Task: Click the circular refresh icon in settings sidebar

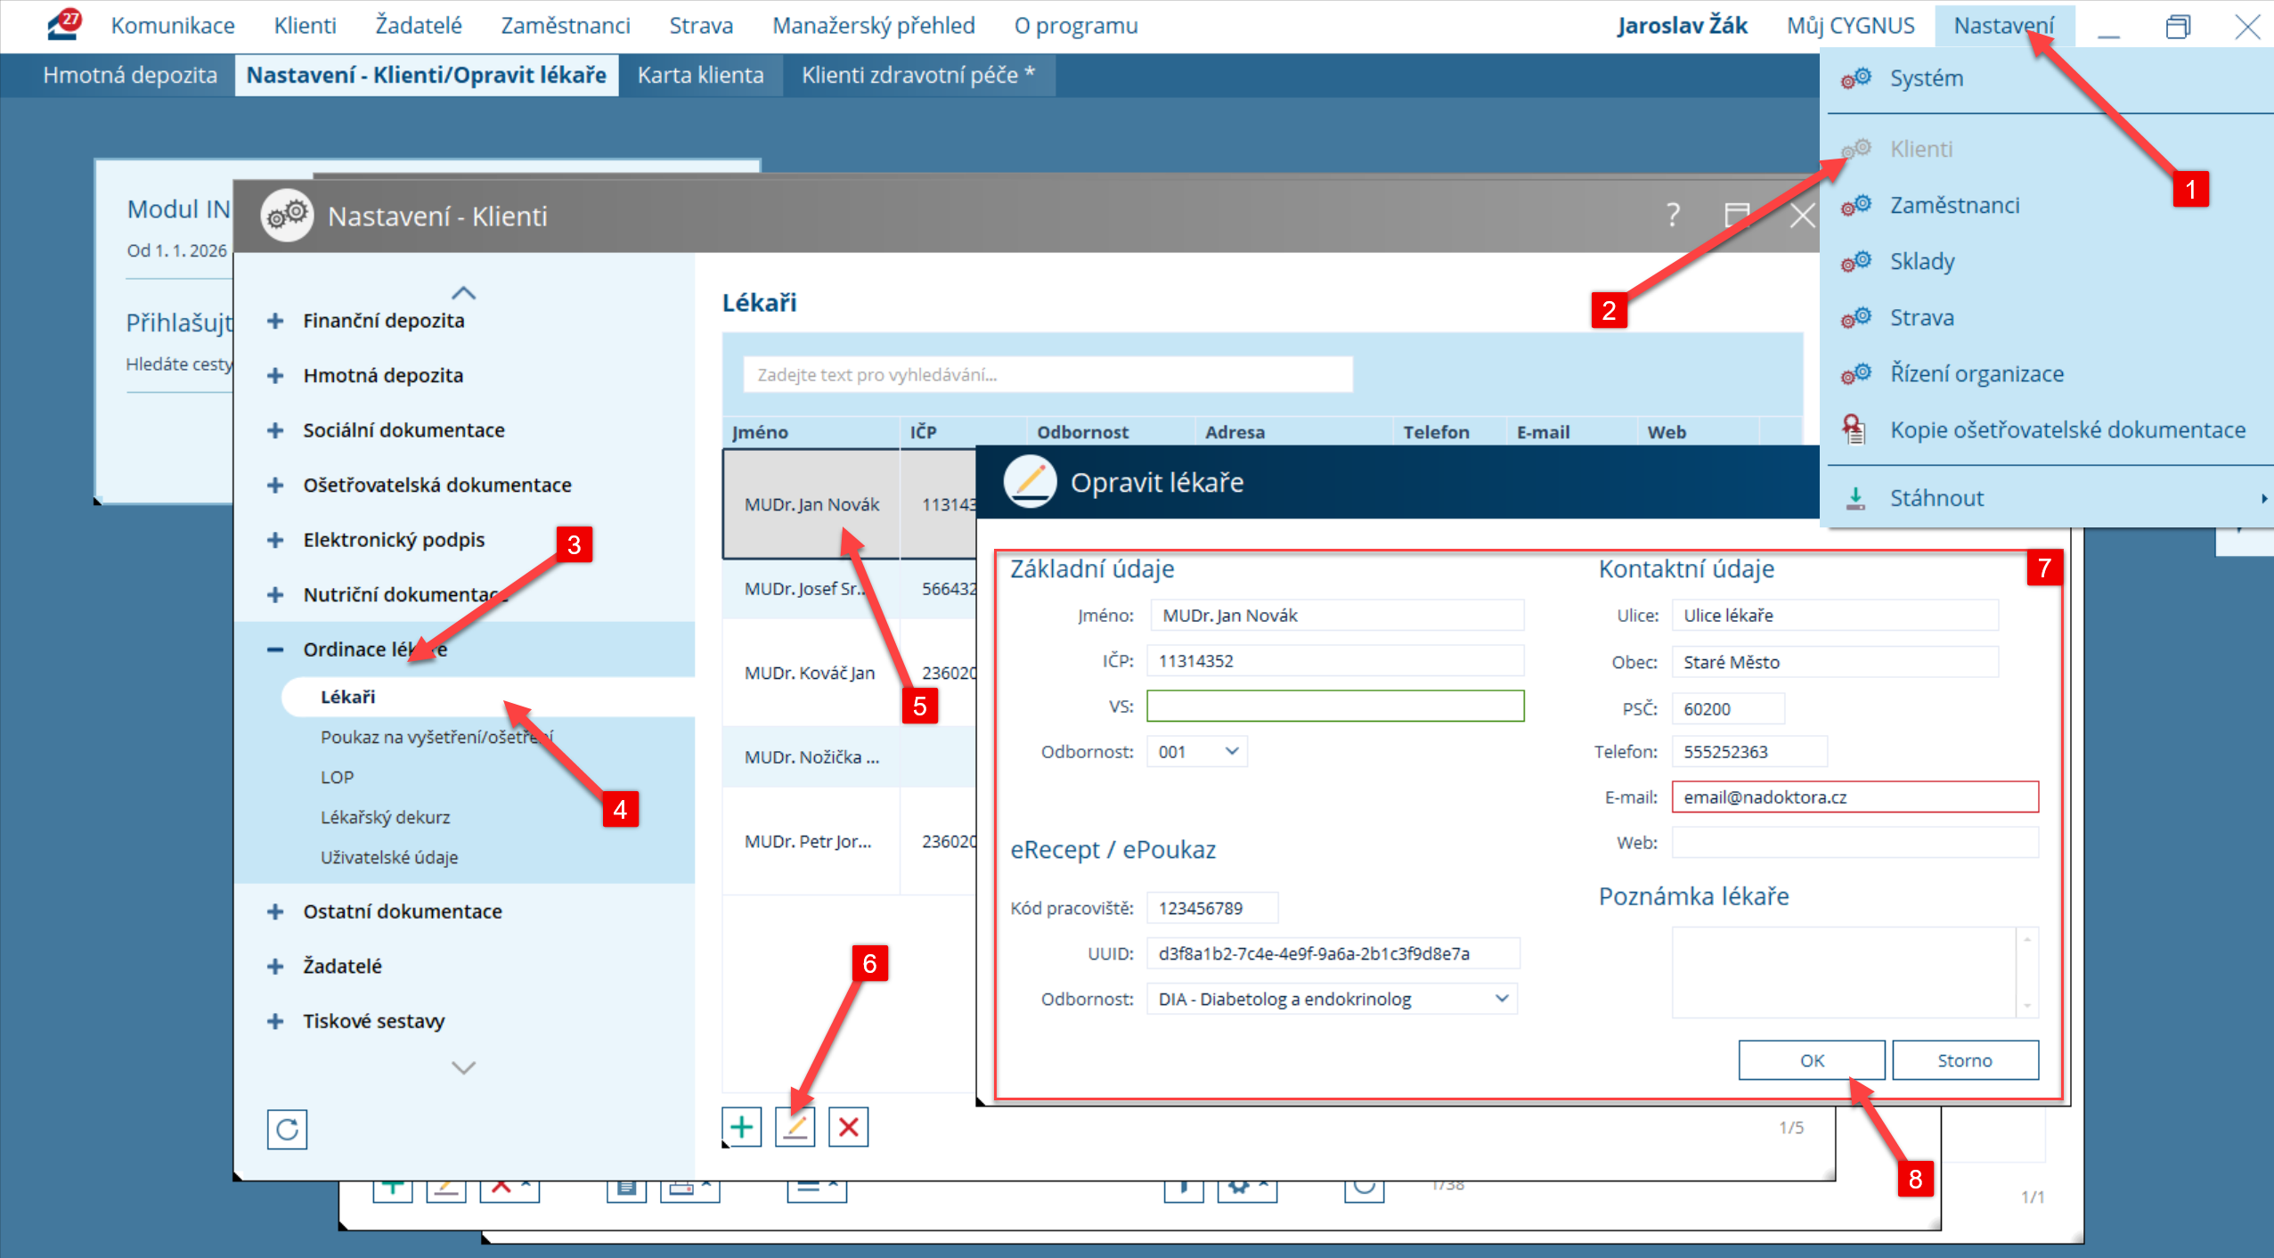Action: [x=287, y=1130]
